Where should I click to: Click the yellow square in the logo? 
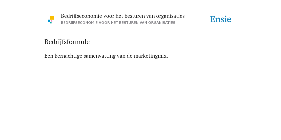[52, 18]
